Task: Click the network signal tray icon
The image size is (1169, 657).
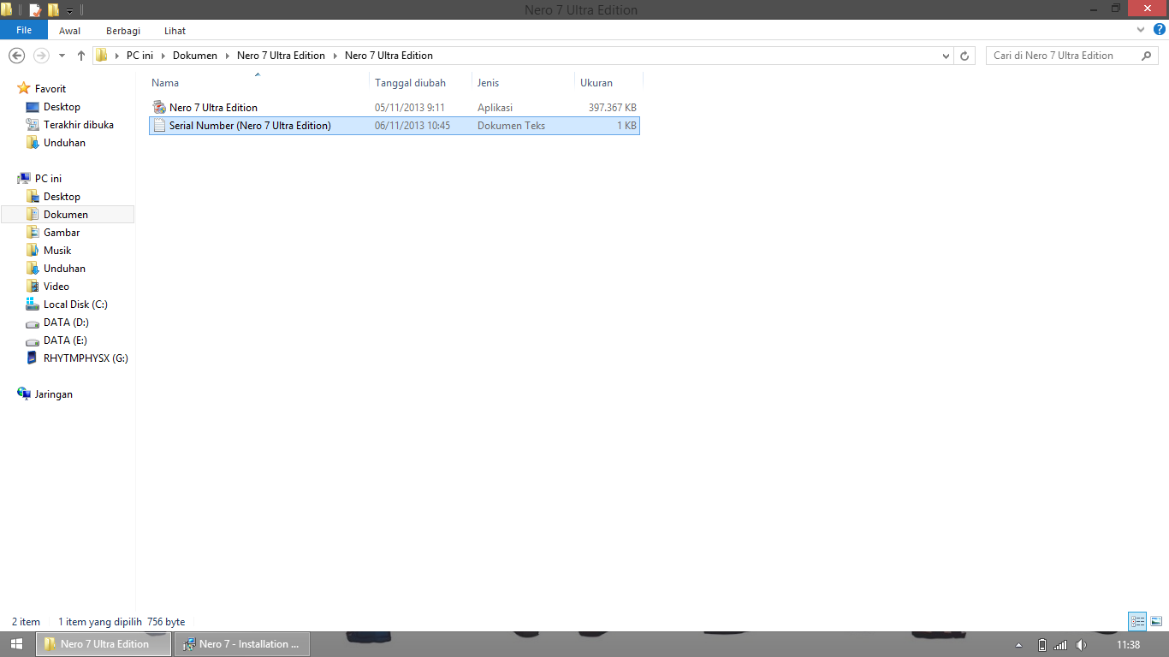Action: tap(1060, 645)
